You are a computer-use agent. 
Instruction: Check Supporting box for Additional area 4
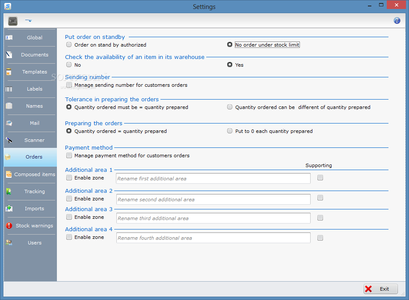(320, 238)
